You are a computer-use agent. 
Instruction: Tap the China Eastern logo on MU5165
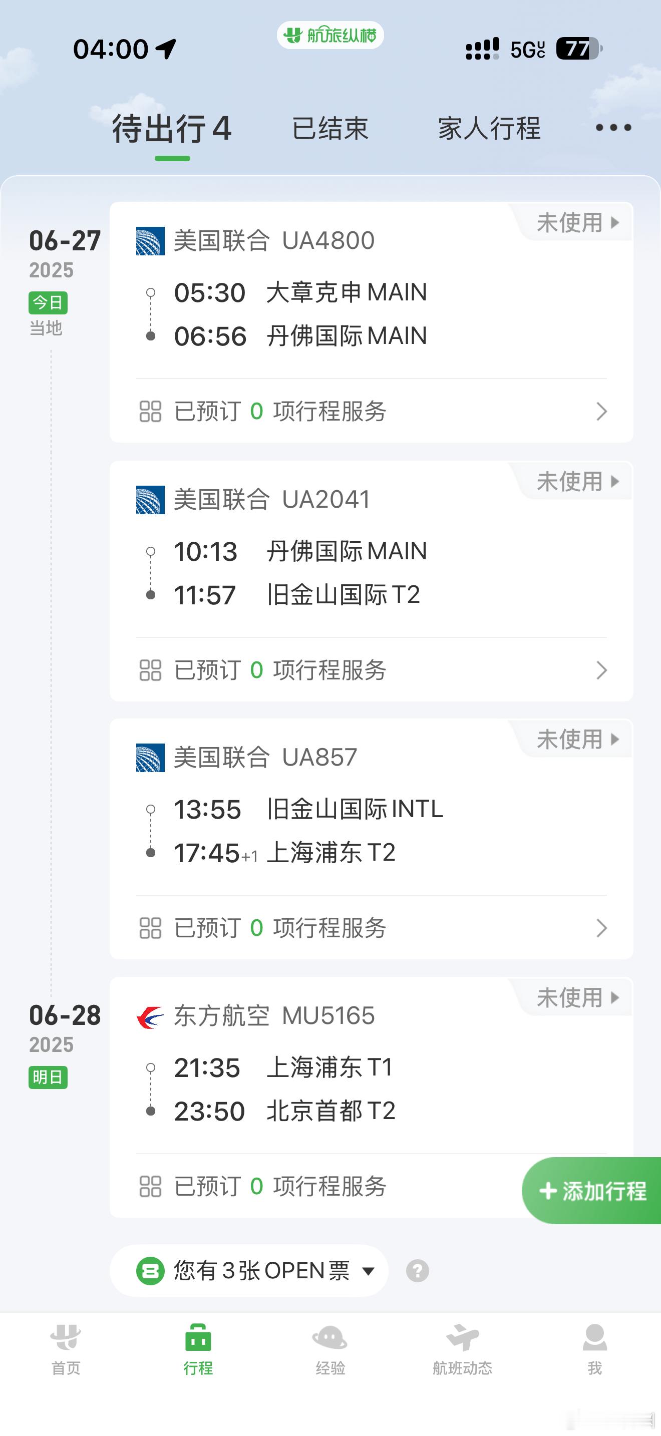150,1016
